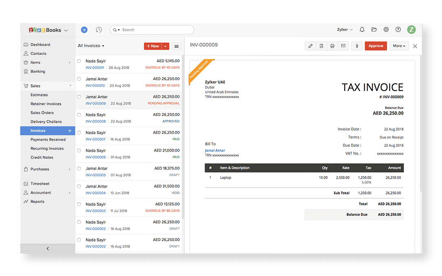The width and height of the screenshot is (442, 276).
Task: Check the box for INV-000009 row
Action: pyautogui.click(x=79, y=97)
